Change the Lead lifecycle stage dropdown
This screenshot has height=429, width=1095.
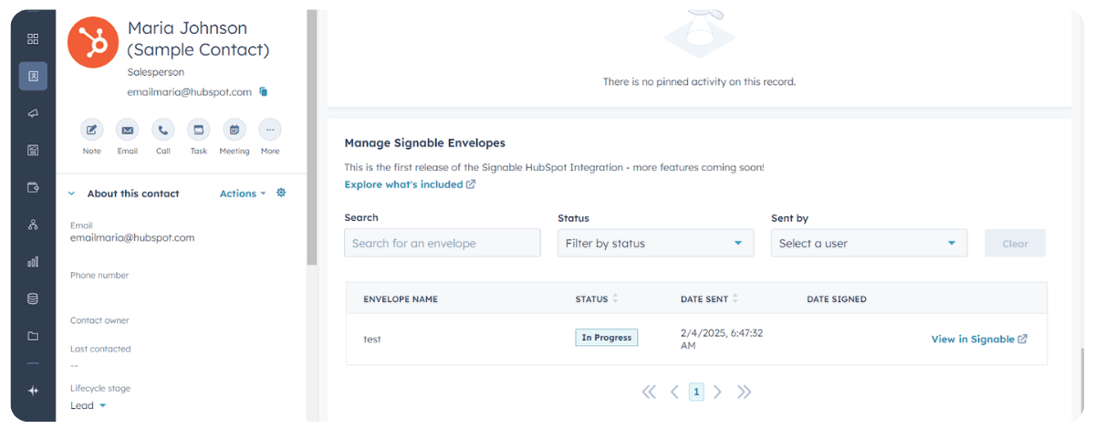tap(89, 405)
